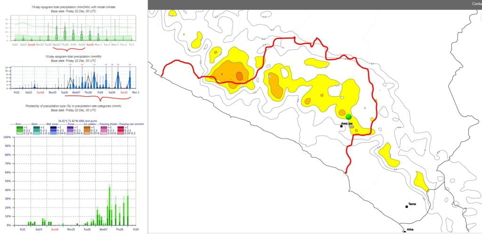Click the Freezing rain >1 legend swatch
The width and height of the screenshot is (482, 234).
[x=121, y=128]
